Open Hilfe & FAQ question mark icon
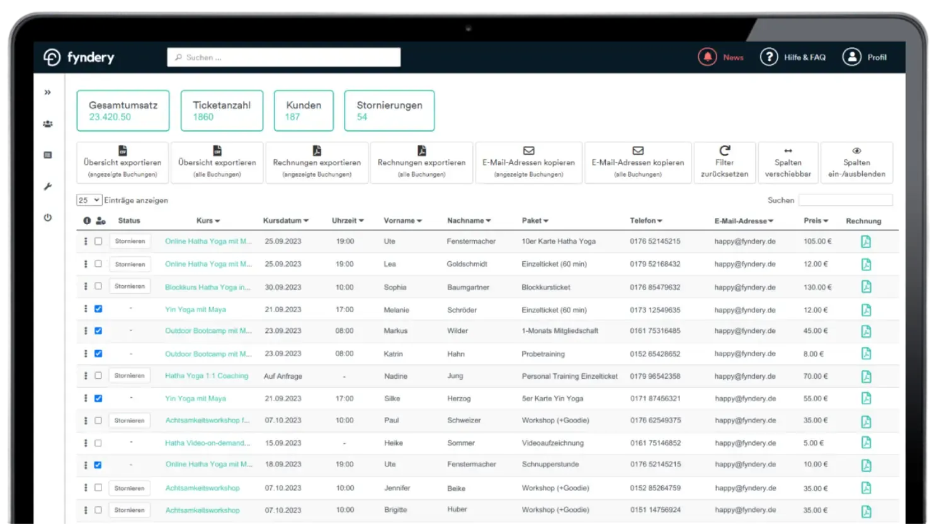 [x=768, y=57]
